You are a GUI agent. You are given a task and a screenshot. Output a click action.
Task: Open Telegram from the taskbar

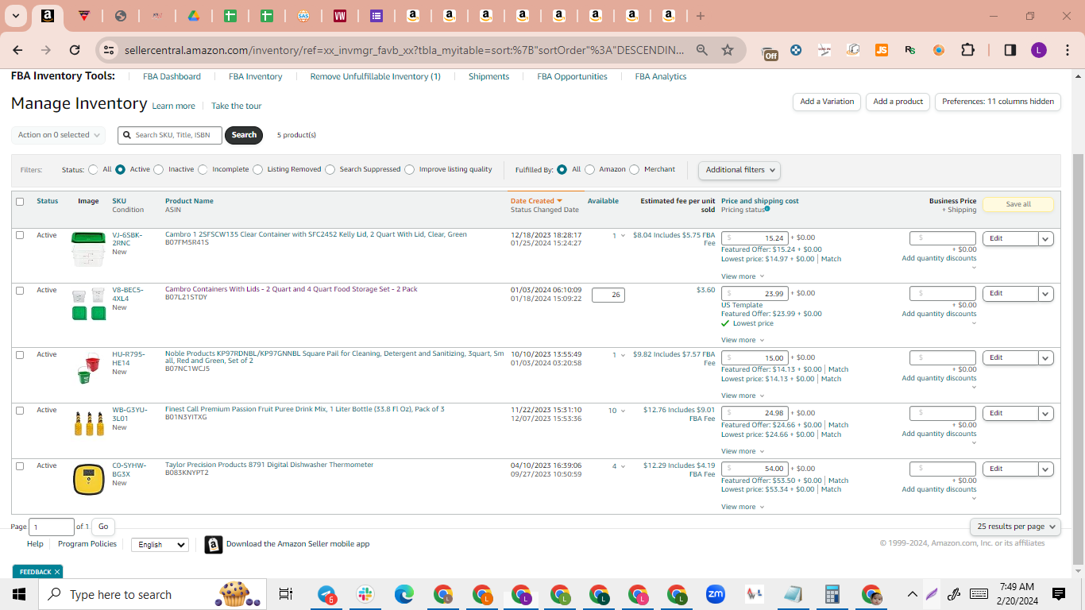(326, 594)
